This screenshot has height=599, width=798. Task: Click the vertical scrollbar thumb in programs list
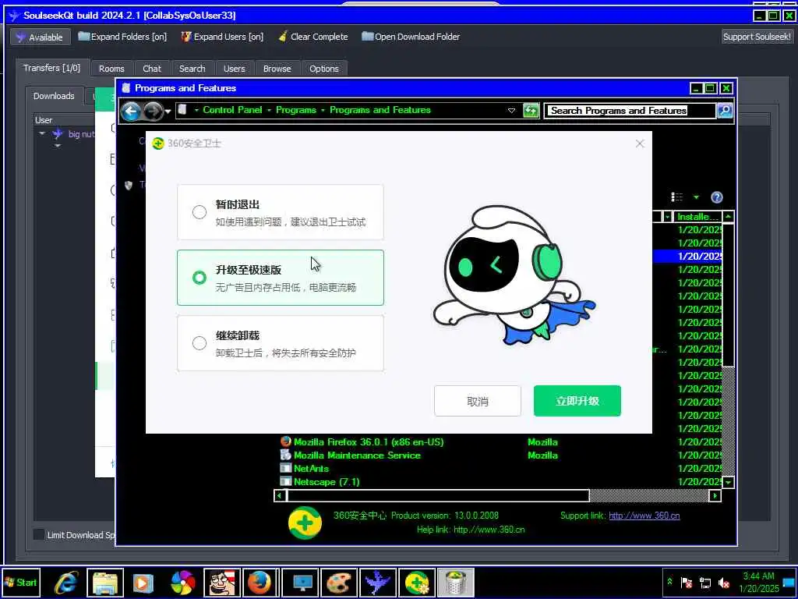pyautogui.click(x=729, y=294)
